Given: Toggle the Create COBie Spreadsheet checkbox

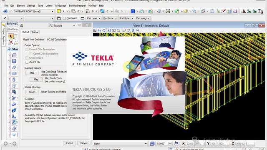Looking at the screenshot, I should coord(27,50).
